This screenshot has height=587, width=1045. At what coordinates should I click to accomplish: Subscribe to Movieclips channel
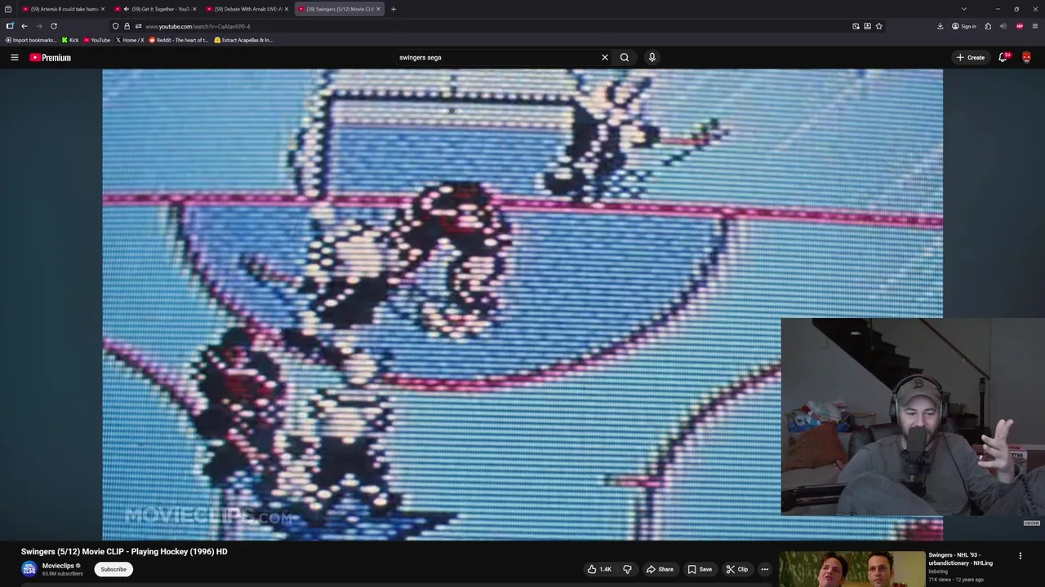(113, 569)
